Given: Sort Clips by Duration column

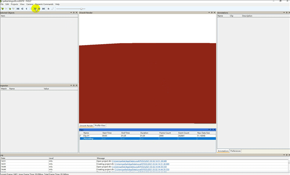Looking at the screenshot, I should 144,133.
